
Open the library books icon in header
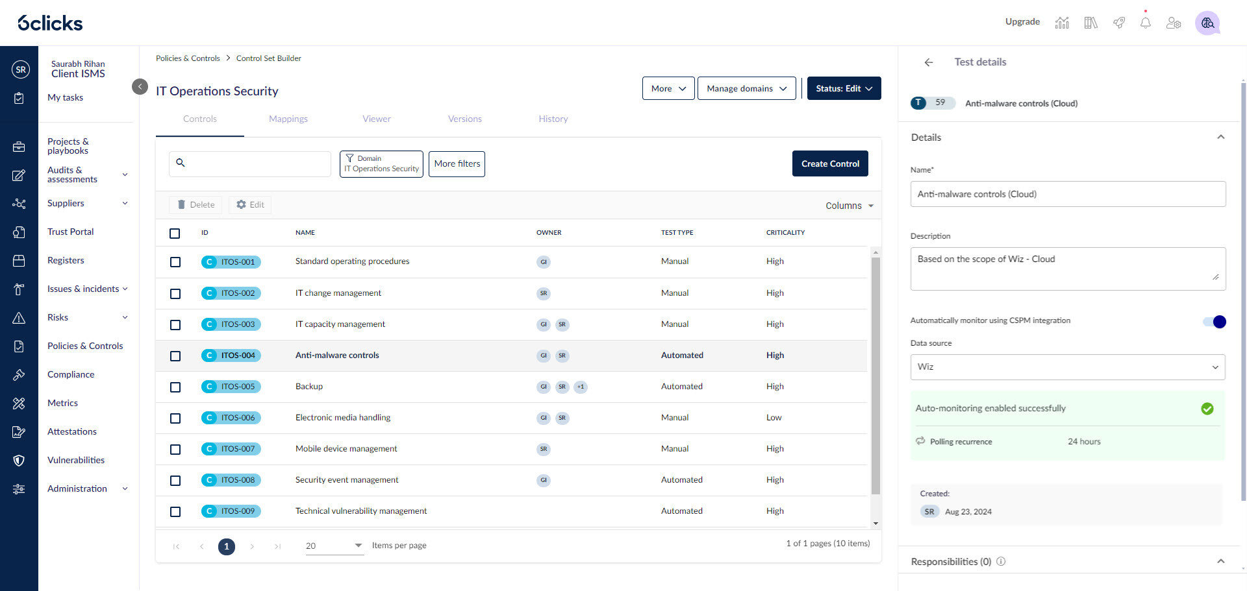[1090, 23]
